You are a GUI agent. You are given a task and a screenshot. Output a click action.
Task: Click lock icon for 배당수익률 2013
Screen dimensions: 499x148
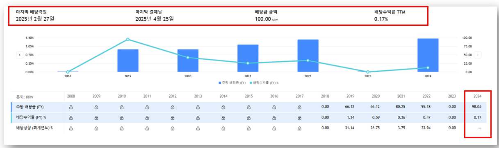click(198, 118)
